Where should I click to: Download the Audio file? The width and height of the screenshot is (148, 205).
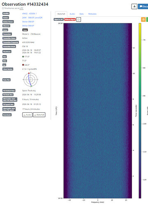click(27, 115)
